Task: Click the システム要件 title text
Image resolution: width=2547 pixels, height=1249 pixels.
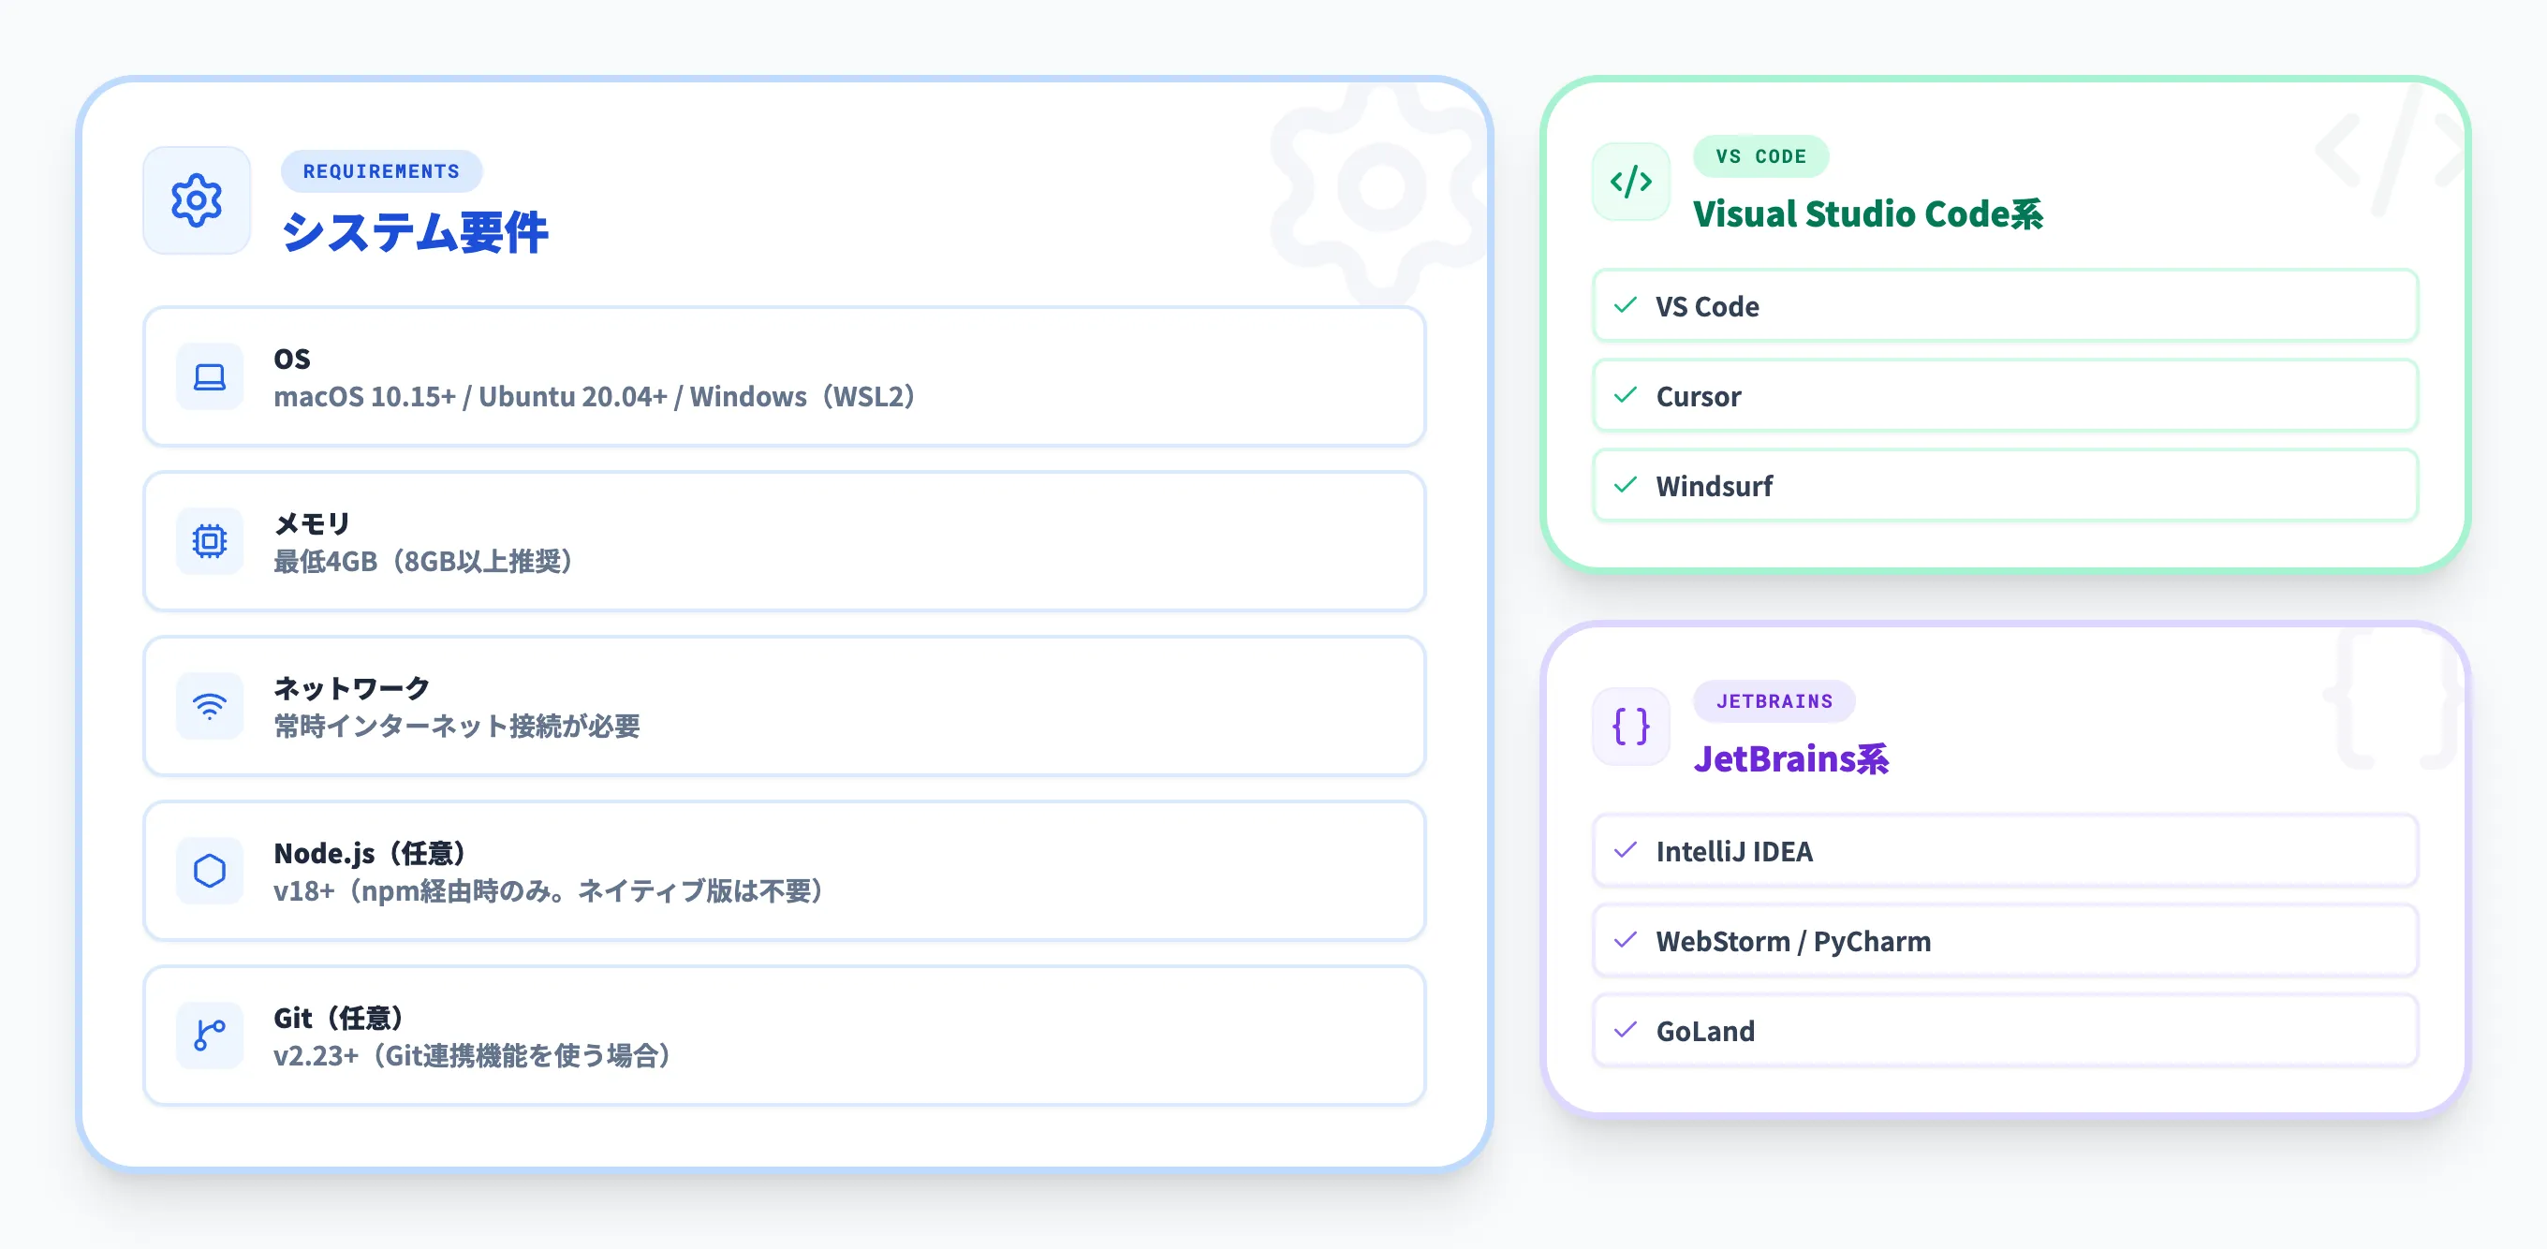Action: [x=414, y=232]
